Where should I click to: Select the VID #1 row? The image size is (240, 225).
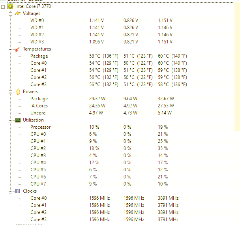pos(37,28)
